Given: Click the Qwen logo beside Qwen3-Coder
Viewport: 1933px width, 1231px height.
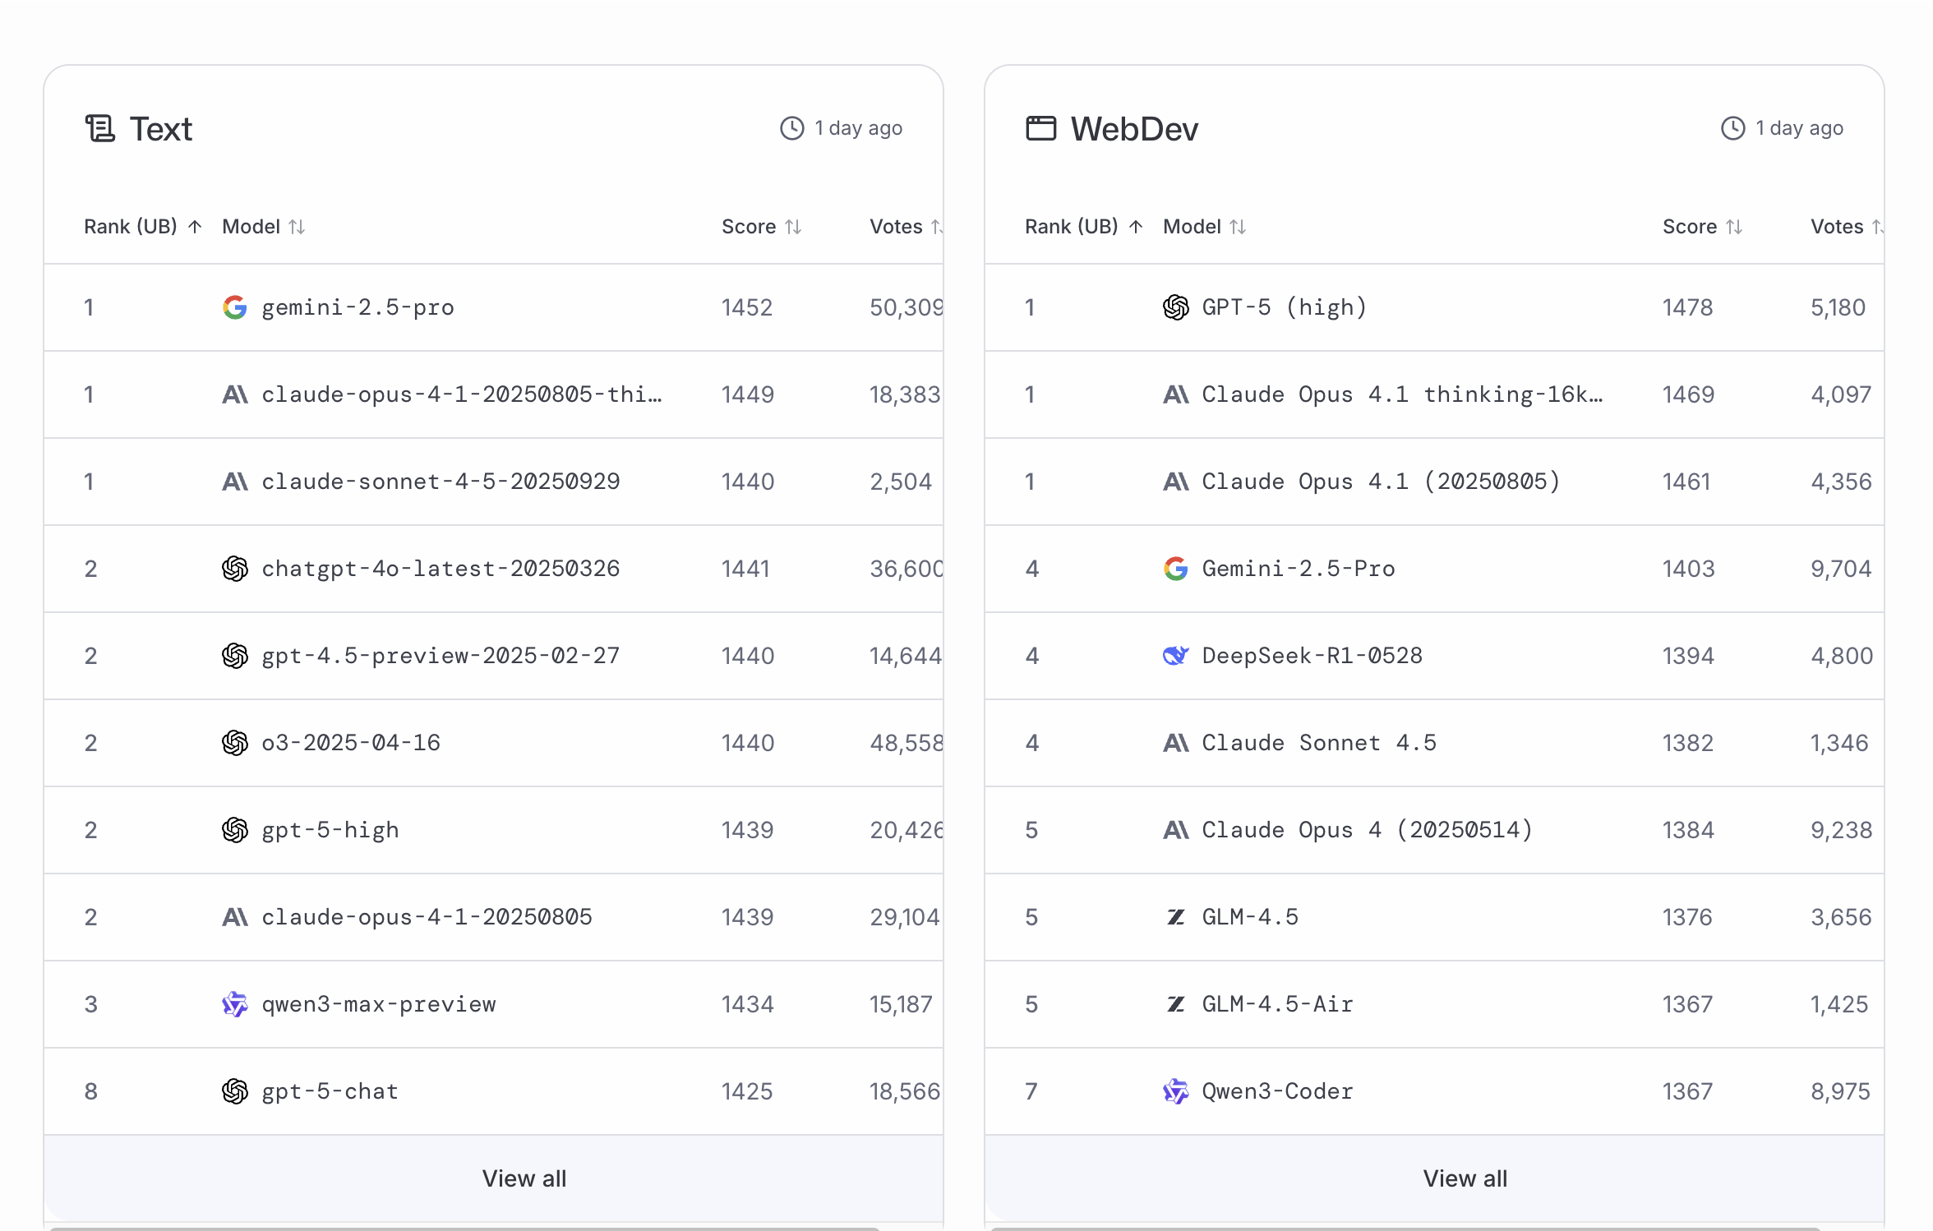Looking at the screenshot, I should pos(1175,1091).
